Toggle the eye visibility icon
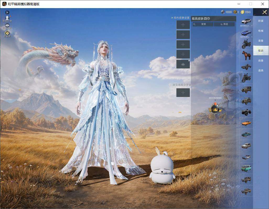 point(7,25)
